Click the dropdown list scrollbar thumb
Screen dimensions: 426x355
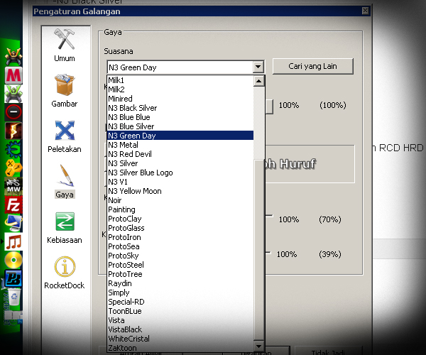259,250
